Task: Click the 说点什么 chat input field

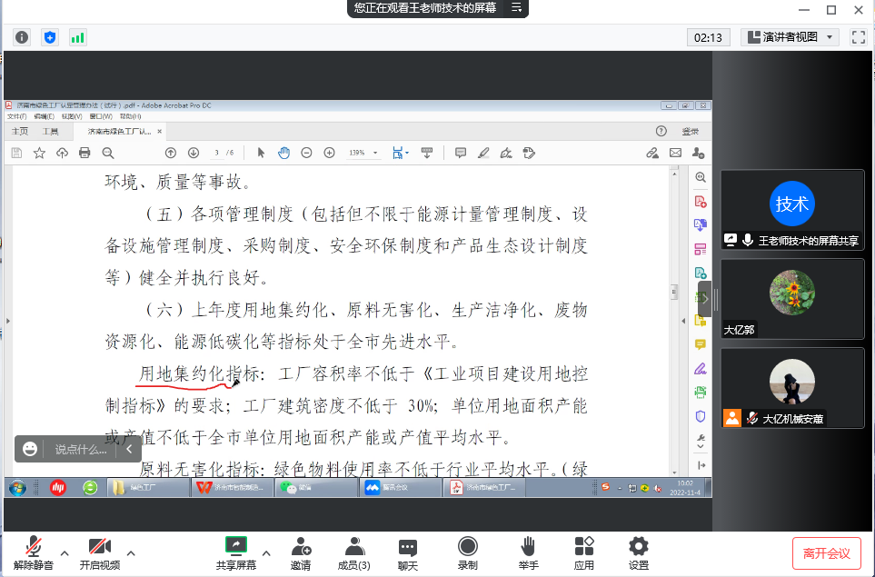Action: click(x=82, y=449)
